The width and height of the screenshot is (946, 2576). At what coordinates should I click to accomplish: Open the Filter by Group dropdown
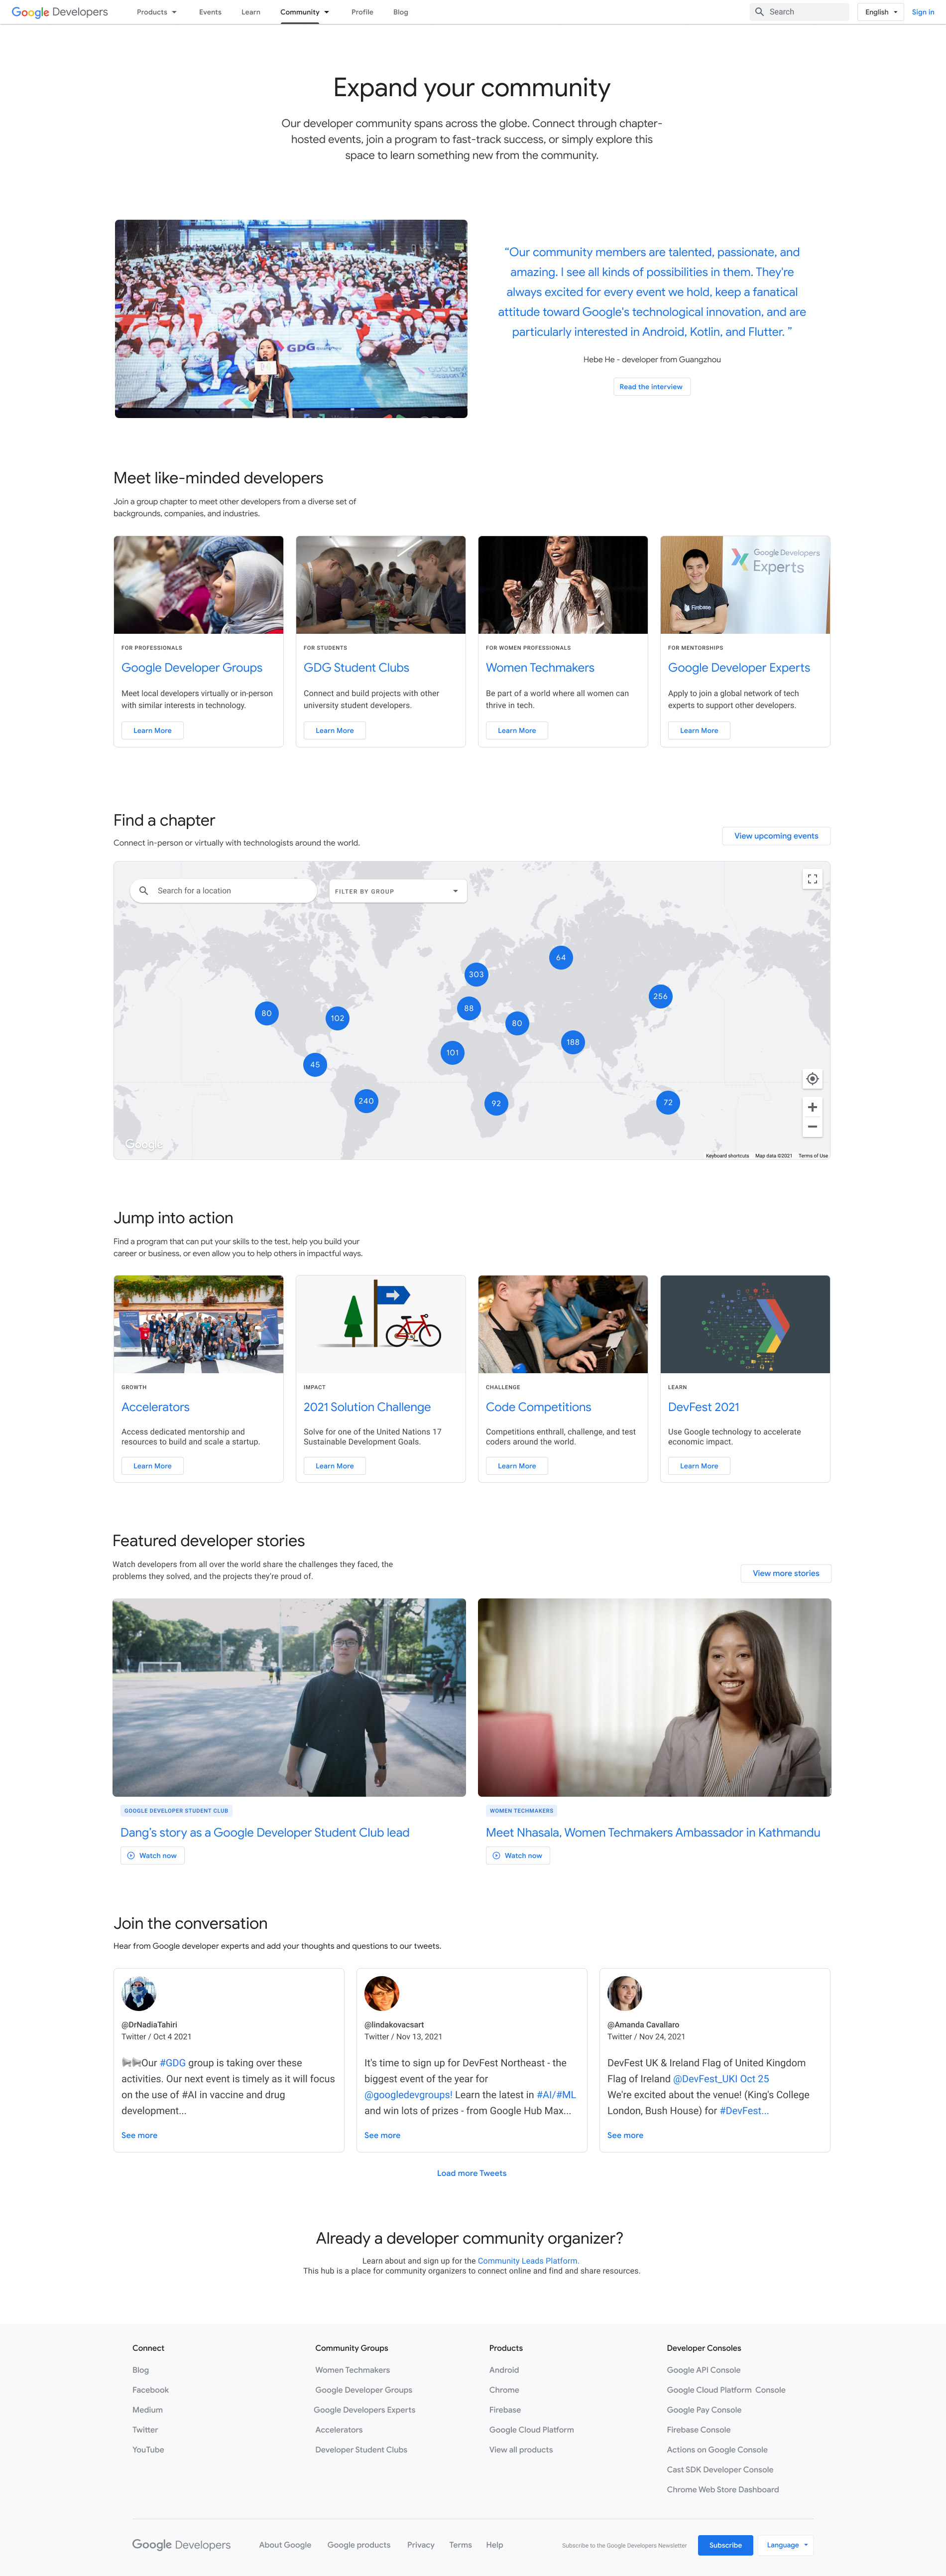click(398, 890)
